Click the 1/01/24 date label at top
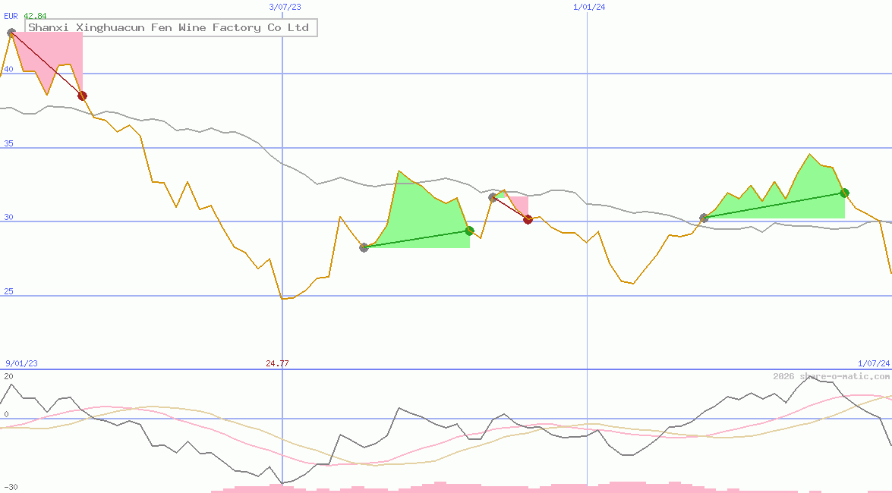892x493 pixels. tap(589, 7)
